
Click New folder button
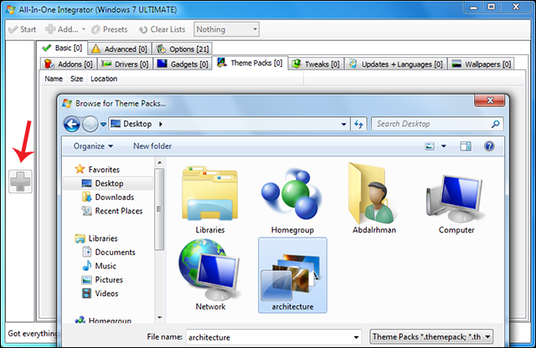152,146
